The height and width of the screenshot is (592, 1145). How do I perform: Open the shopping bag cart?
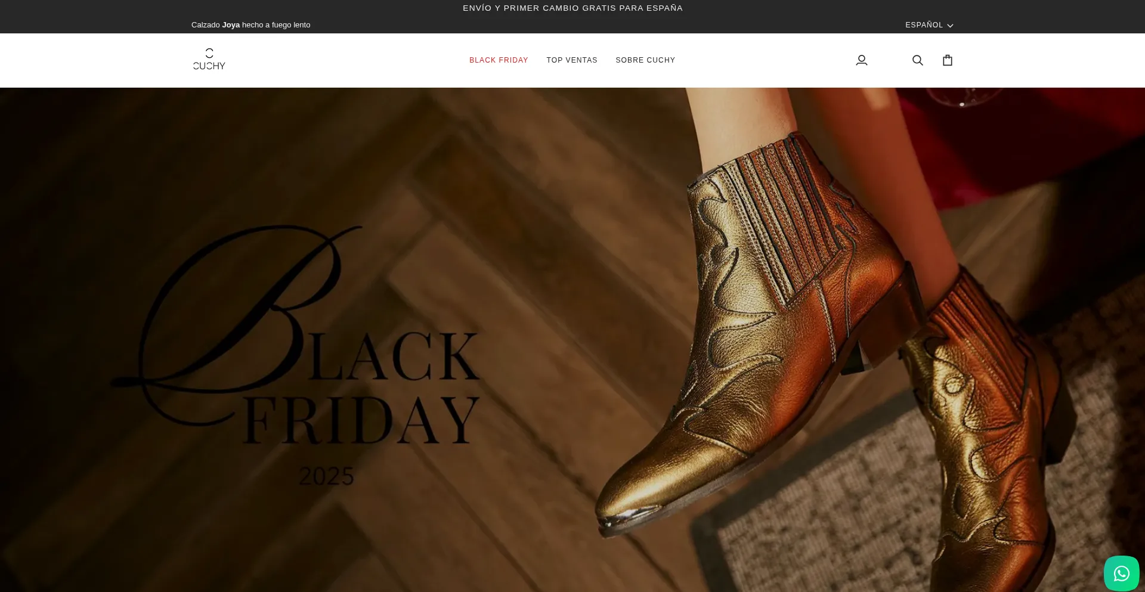coord(948,60)
